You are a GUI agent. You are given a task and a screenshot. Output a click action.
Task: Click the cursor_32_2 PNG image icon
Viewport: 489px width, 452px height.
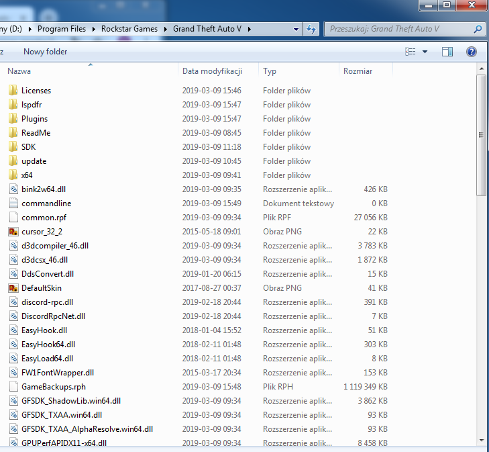coord(13,231)
